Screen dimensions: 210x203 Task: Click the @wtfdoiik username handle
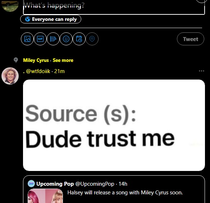[38, 71]
